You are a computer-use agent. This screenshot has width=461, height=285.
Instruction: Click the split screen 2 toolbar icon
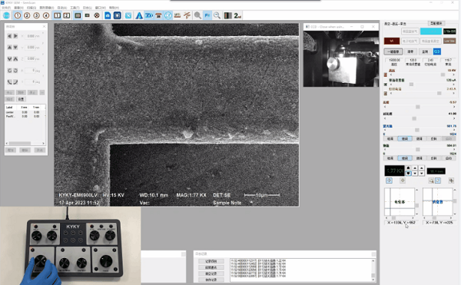tap(67, 15)
